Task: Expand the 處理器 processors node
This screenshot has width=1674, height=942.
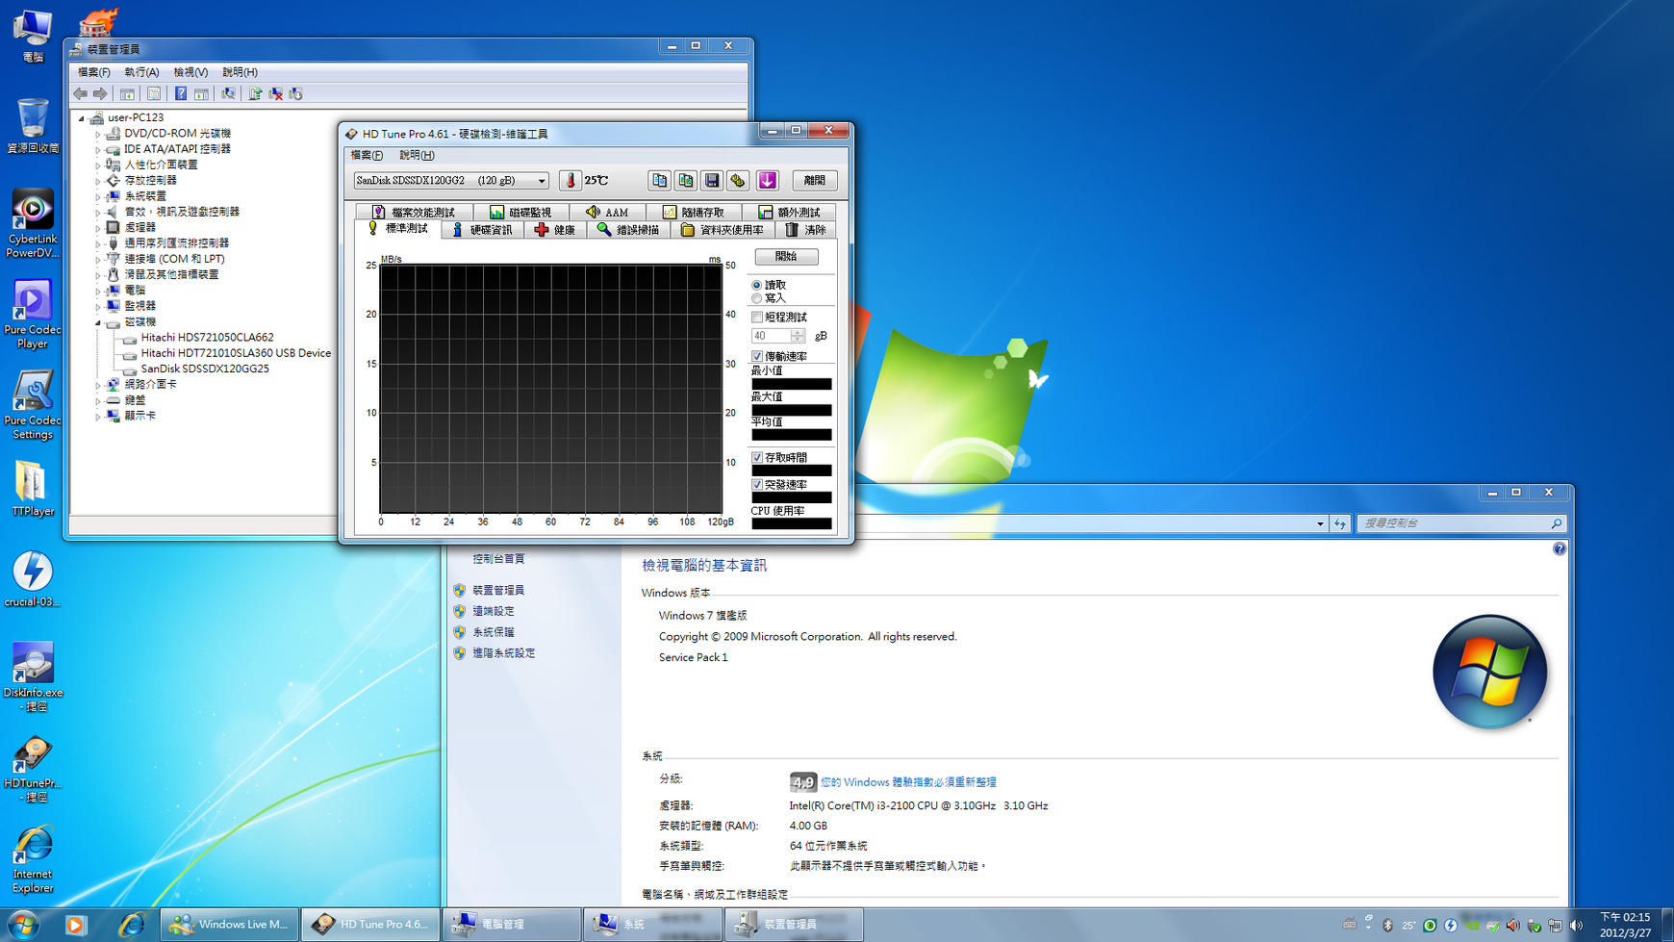Action: (98, 228)
